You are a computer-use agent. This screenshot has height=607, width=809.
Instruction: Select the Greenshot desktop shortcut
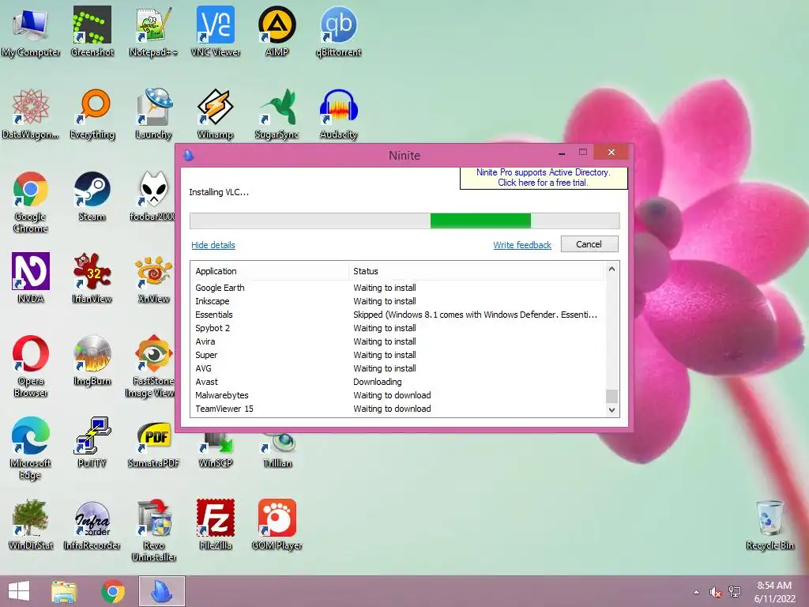[x=92, y=31]
